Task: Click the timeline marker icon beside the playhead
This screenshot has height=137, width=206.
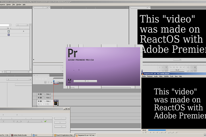Action: click(51, 82)
